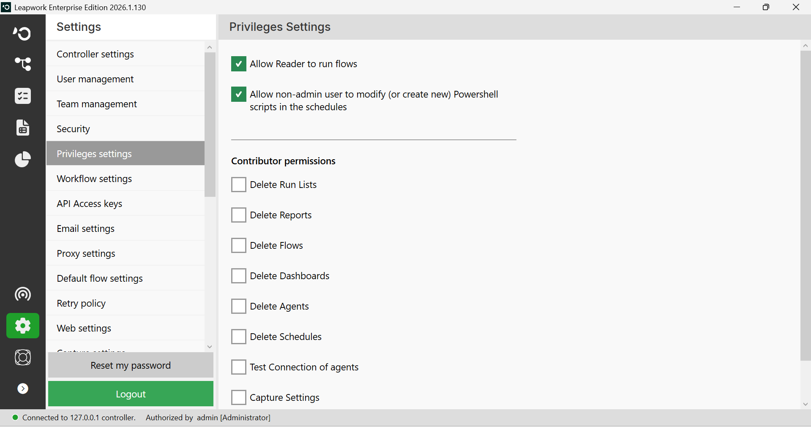
Task: Uncheck Allow Reader to run flows
Action: pyautogui.click(x=239, y=64)
